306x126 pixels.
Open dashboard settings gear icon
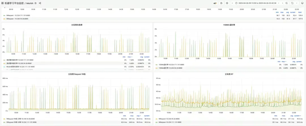click(x=227, y=3)
